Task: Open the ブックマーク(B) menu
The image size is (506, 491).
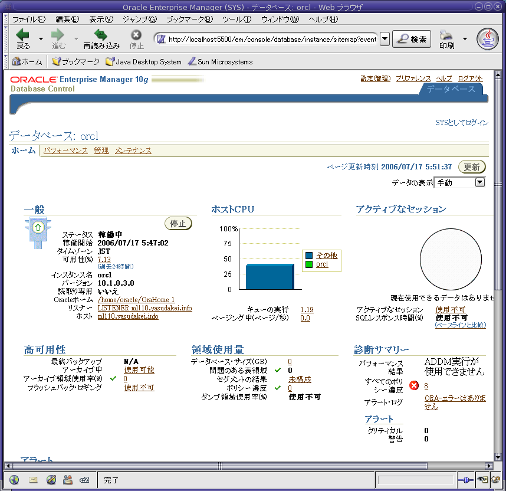Action: (x=190, y=19)
